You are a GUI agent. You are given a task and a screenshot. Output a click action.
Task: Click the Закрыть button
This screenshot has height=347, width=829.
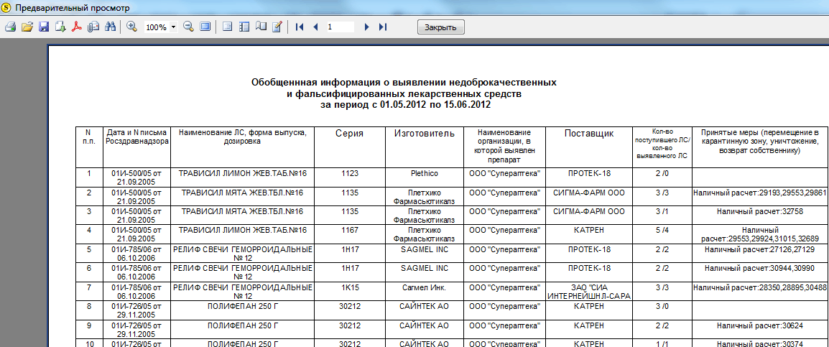click(x=441, y=27)
